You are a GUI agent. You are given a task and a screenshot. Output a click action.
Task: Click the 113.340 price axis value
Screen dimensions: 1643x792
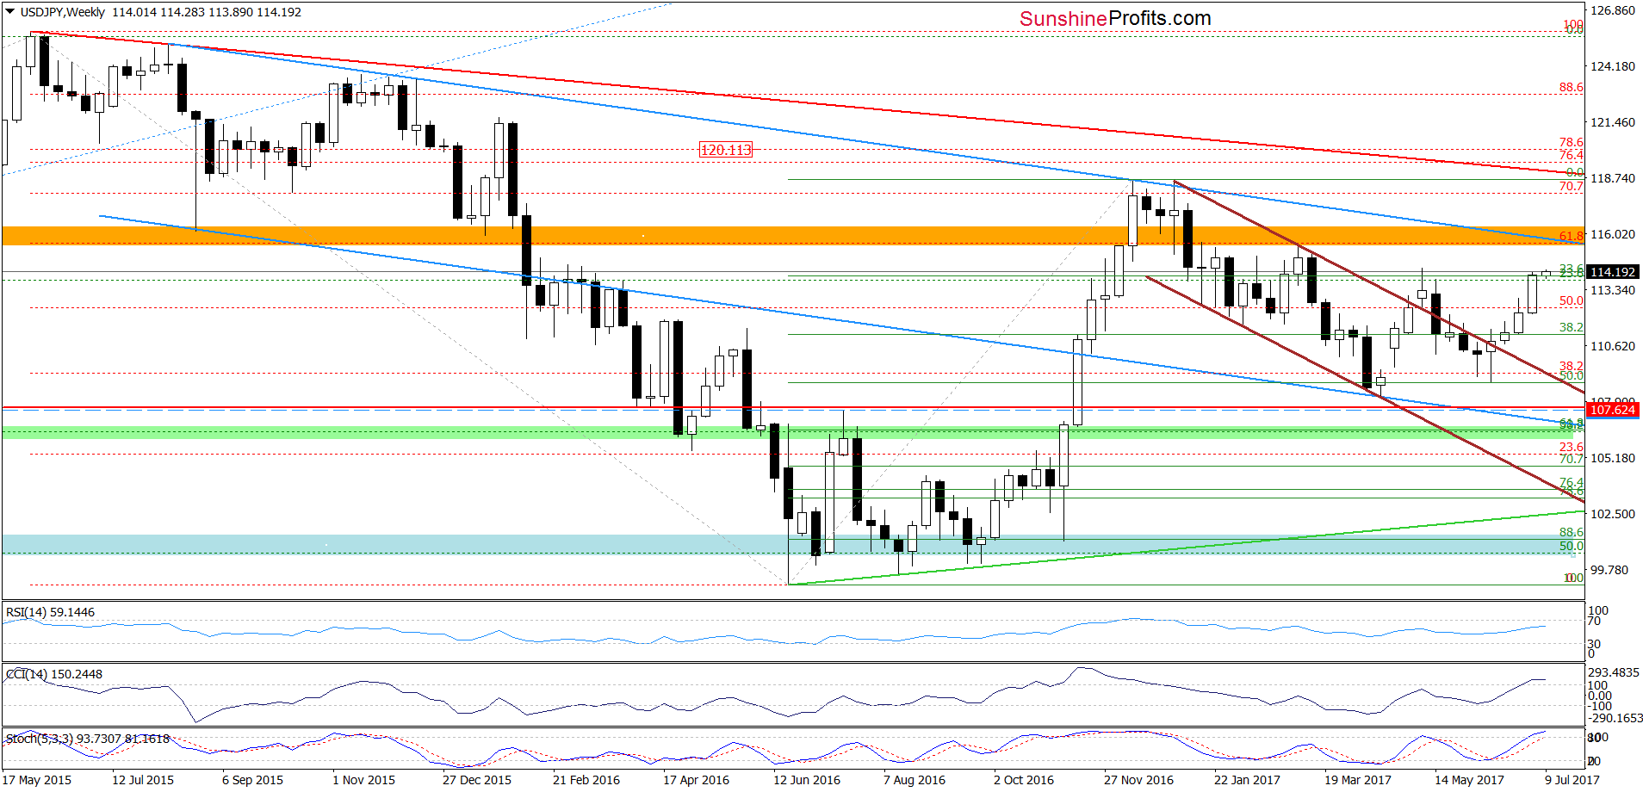(x=1612, y=290)
